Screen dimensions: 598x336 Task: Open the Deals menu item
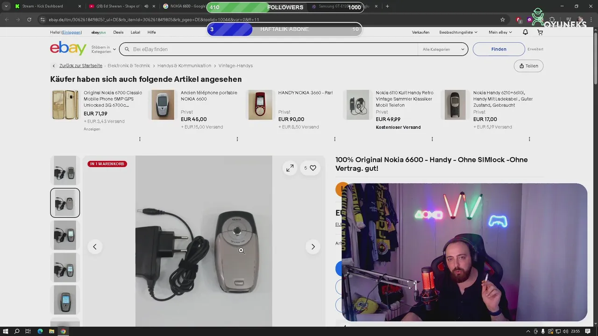[x=118, y=32]
